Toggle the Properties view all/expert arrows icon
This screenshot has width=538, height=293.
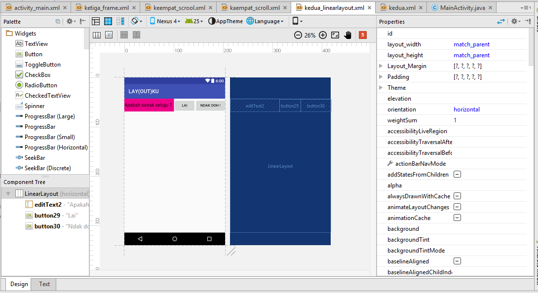tap(501, 22)
